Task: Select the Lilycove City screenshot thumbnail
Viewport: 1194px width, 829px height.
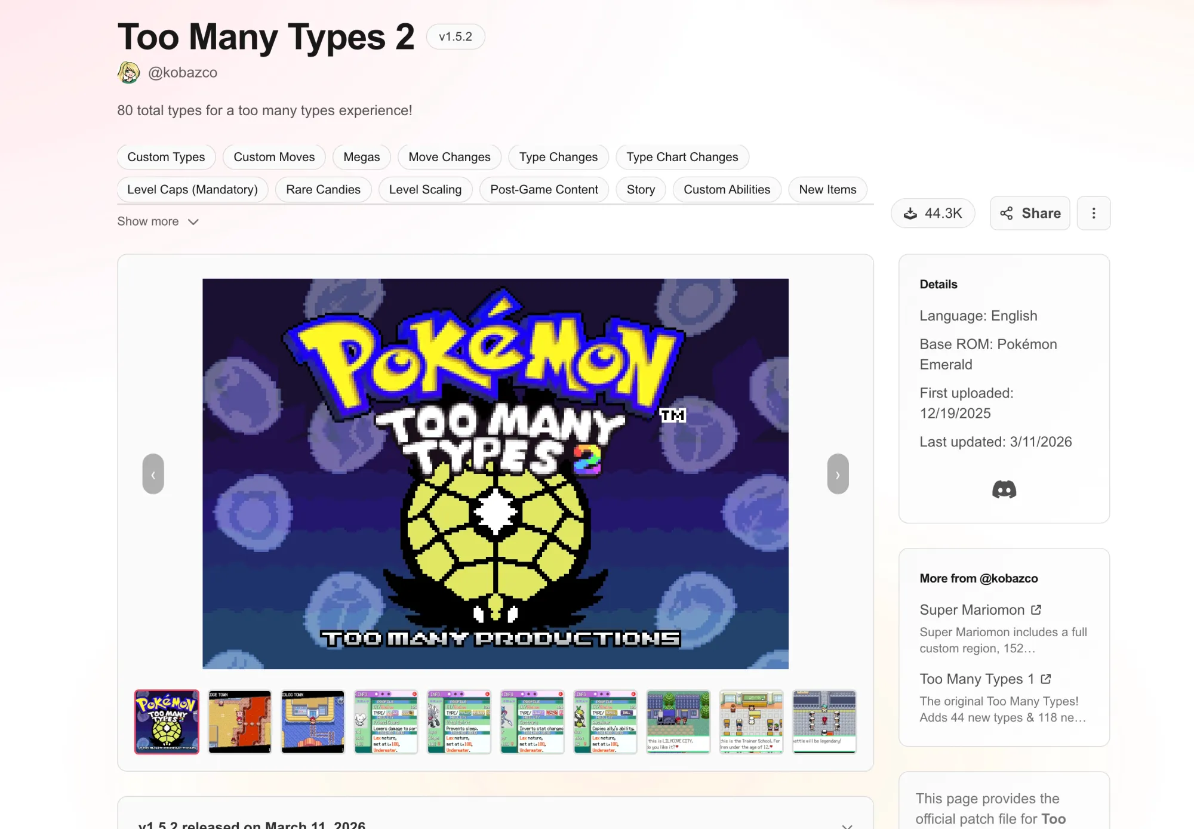Action: [x=678, y=722]
